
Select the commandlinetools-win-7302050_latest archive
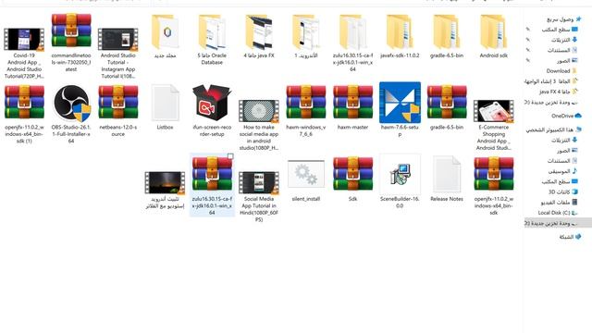(x=71, y=43)
